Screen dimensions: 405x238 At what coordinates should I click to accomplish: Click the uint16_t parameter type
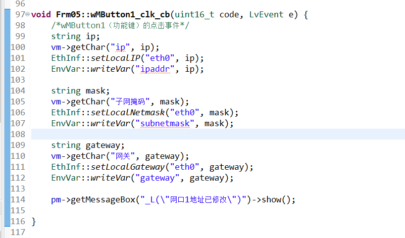tap(195, 14)
